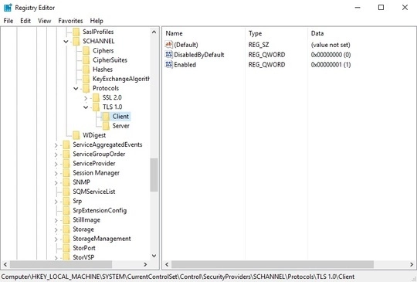Expand the ServiceProvider node
The height and width of the screenshot is (282, 417).
[56, 164]
